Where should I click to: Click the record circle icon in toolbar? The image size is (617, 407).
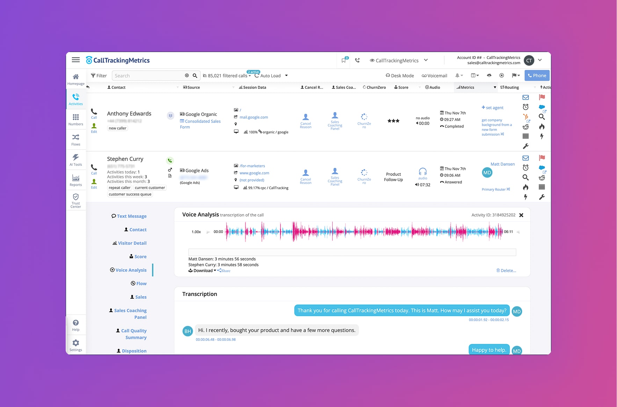(x=502, y=75)
